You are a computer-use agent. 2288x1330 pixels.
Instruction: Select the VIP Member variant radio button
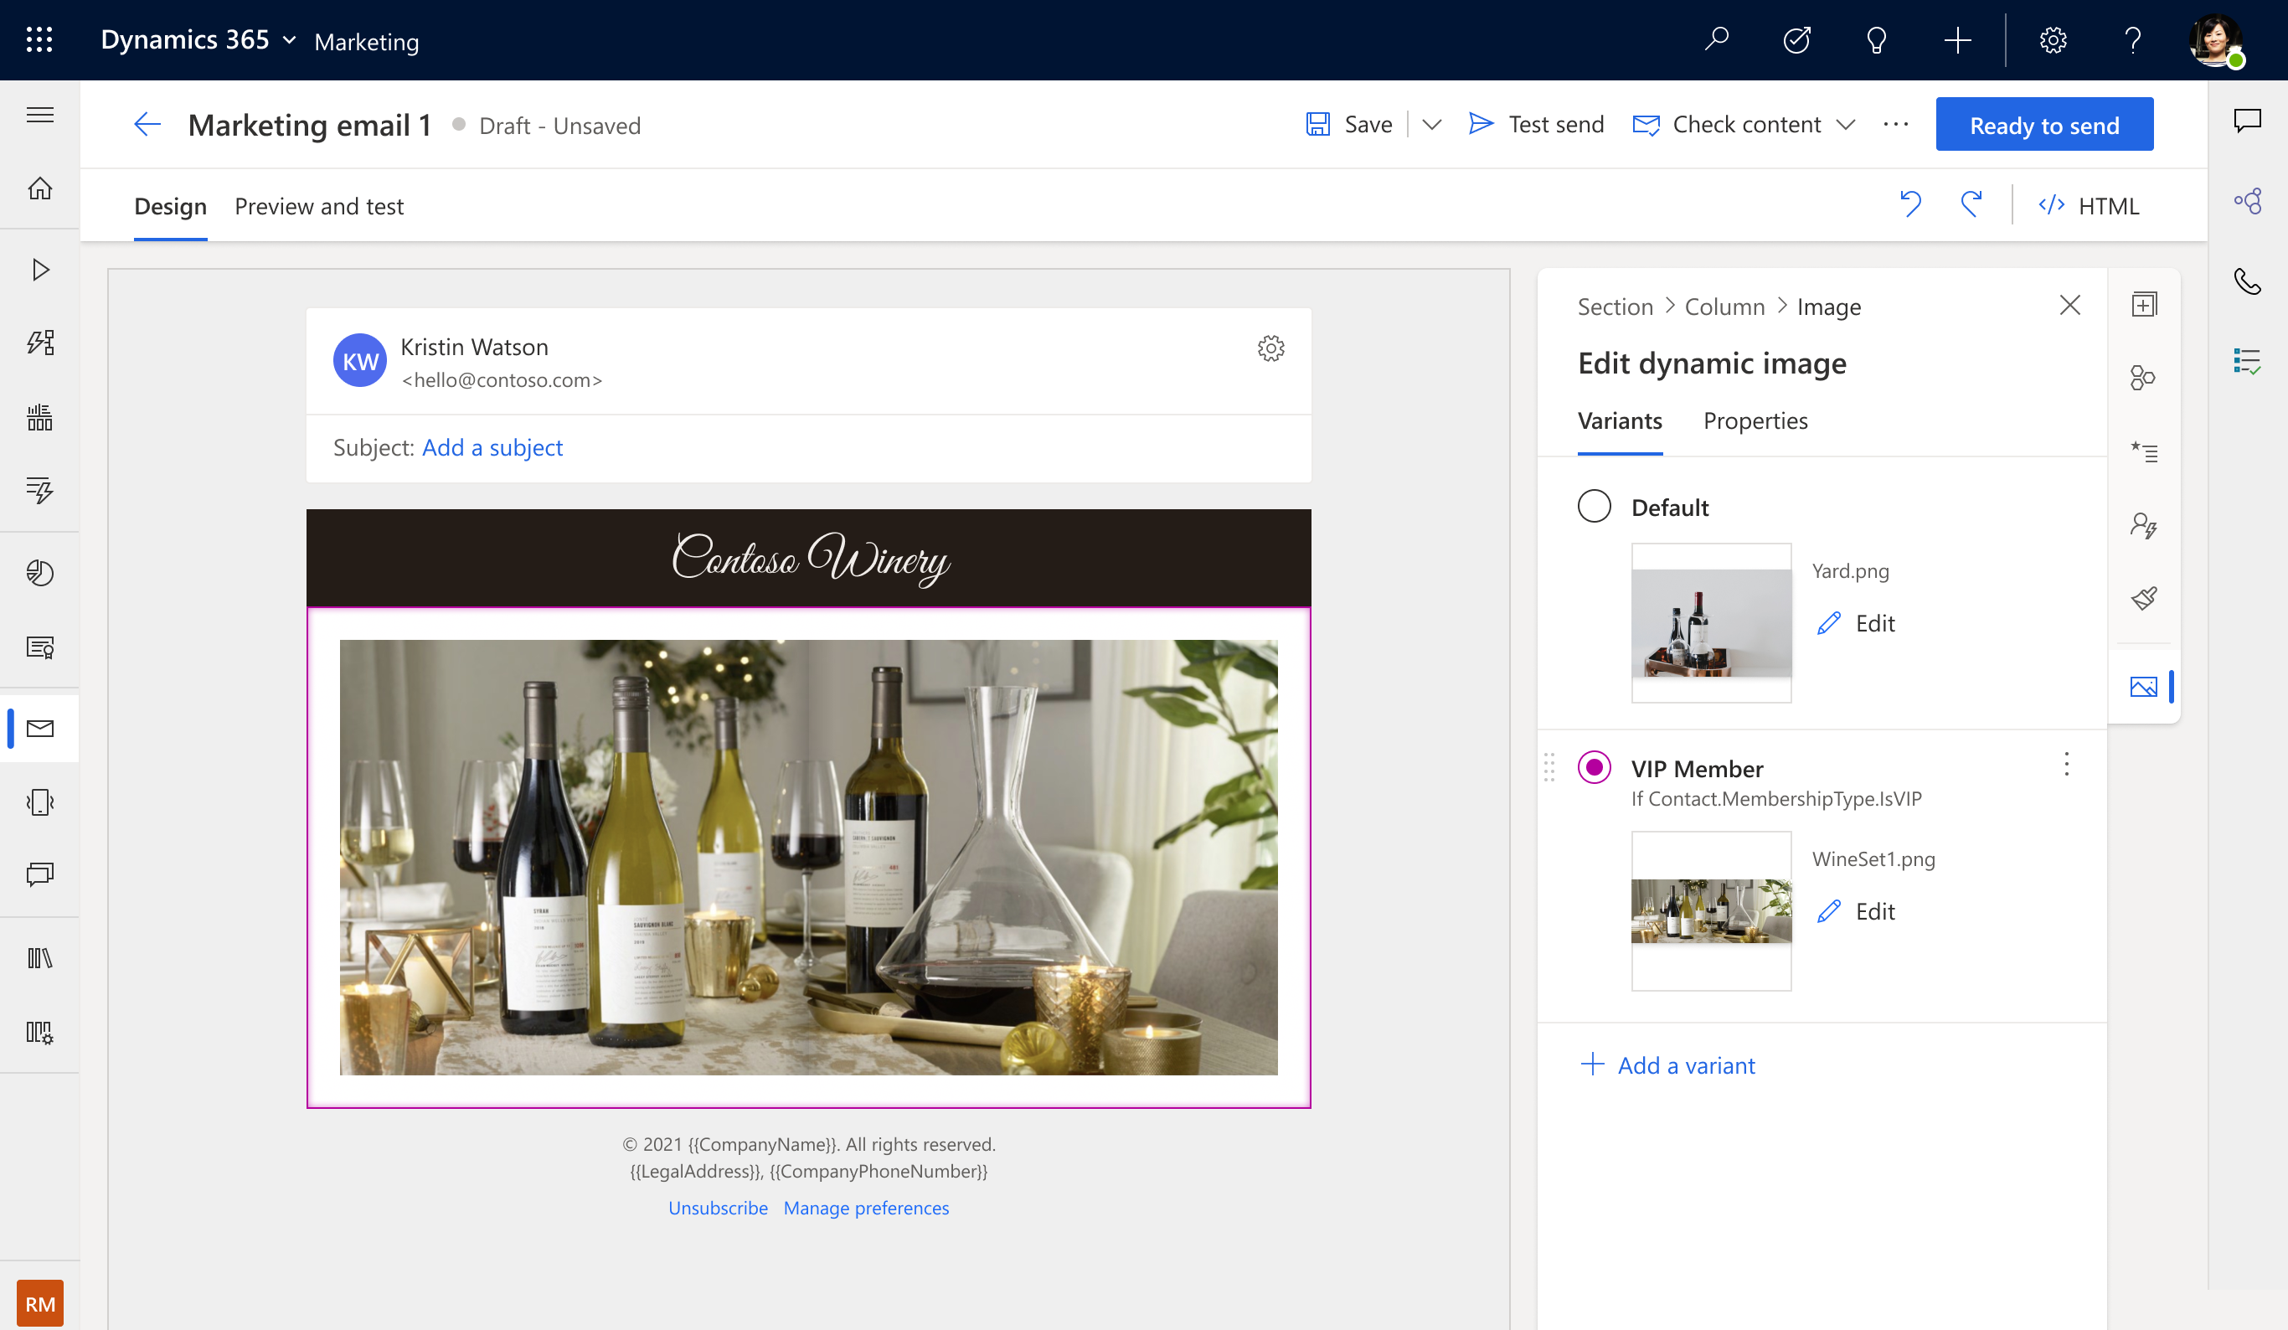click(1595, 768)
